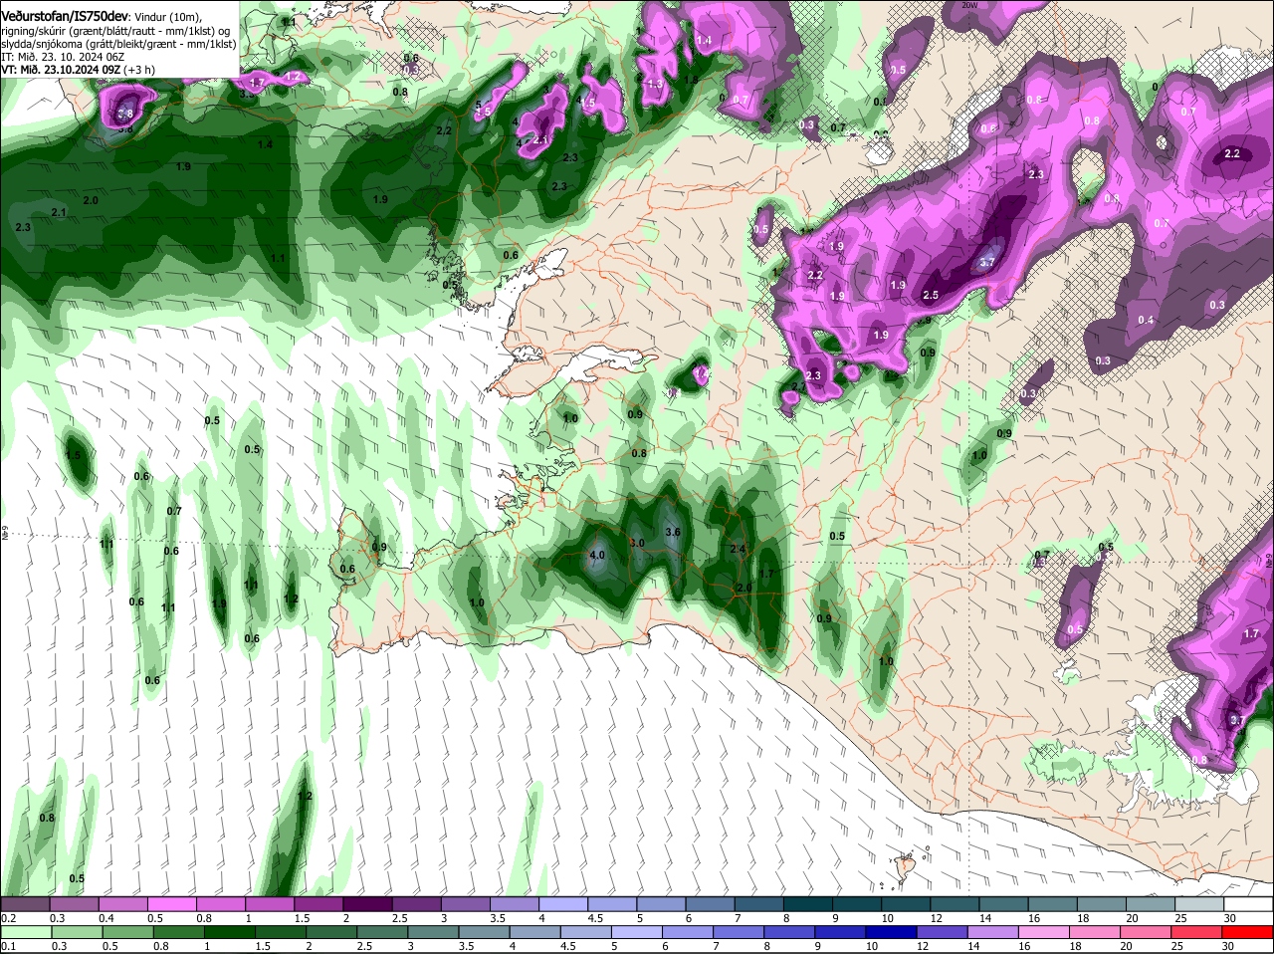This screenshot has width=1274, height=954.
Task: Click the 2.1 value in the western rain band
Action: [59, 213]
